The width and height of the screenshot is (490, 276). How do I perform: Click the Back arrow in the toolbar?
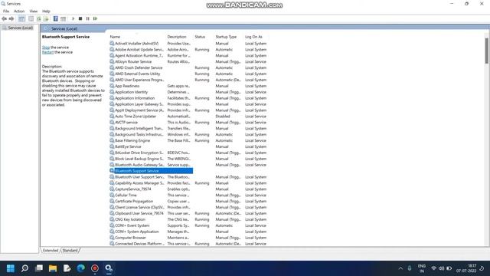[4, 18]
